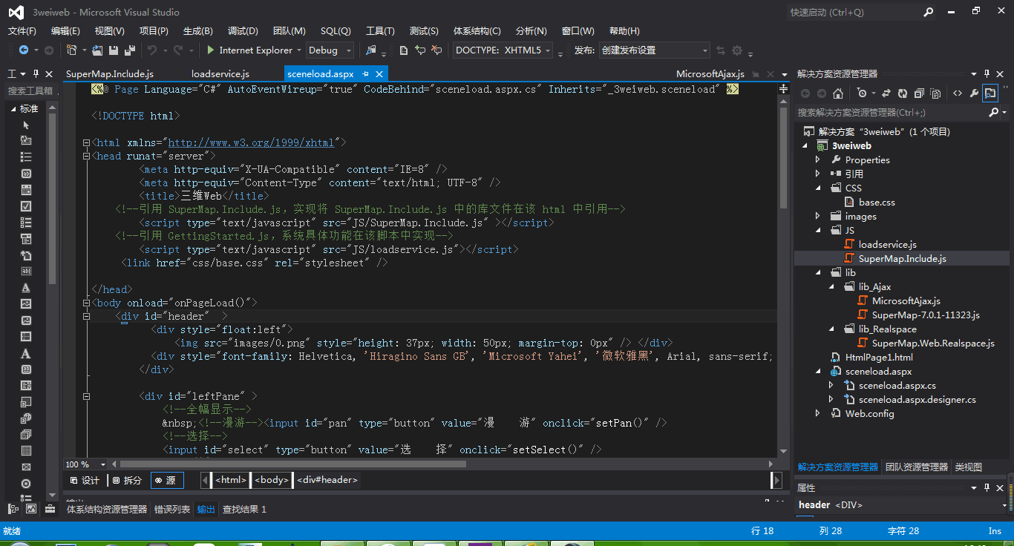Viewport: 1014px width, 546px height.
Task: Collapse the html element outlining toggle in the code
Action: pos(87,142)
